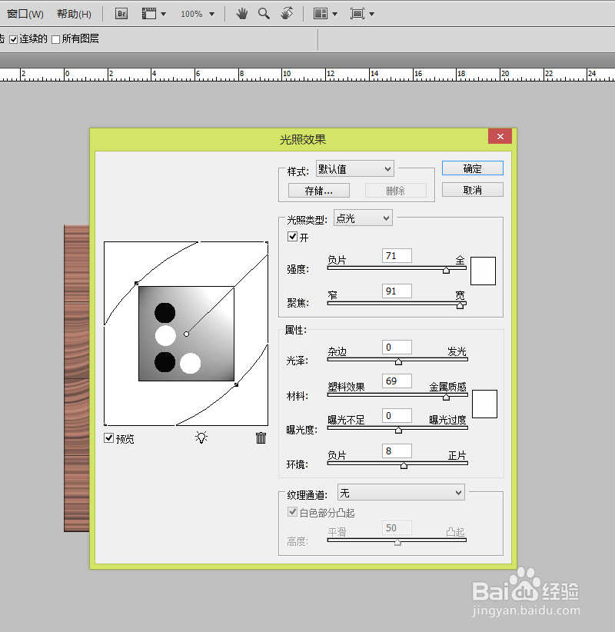This screenshot has height=632, width=615.
Task: Launch Adobe Bridge with the Br icon
Action: coord(121,14)
